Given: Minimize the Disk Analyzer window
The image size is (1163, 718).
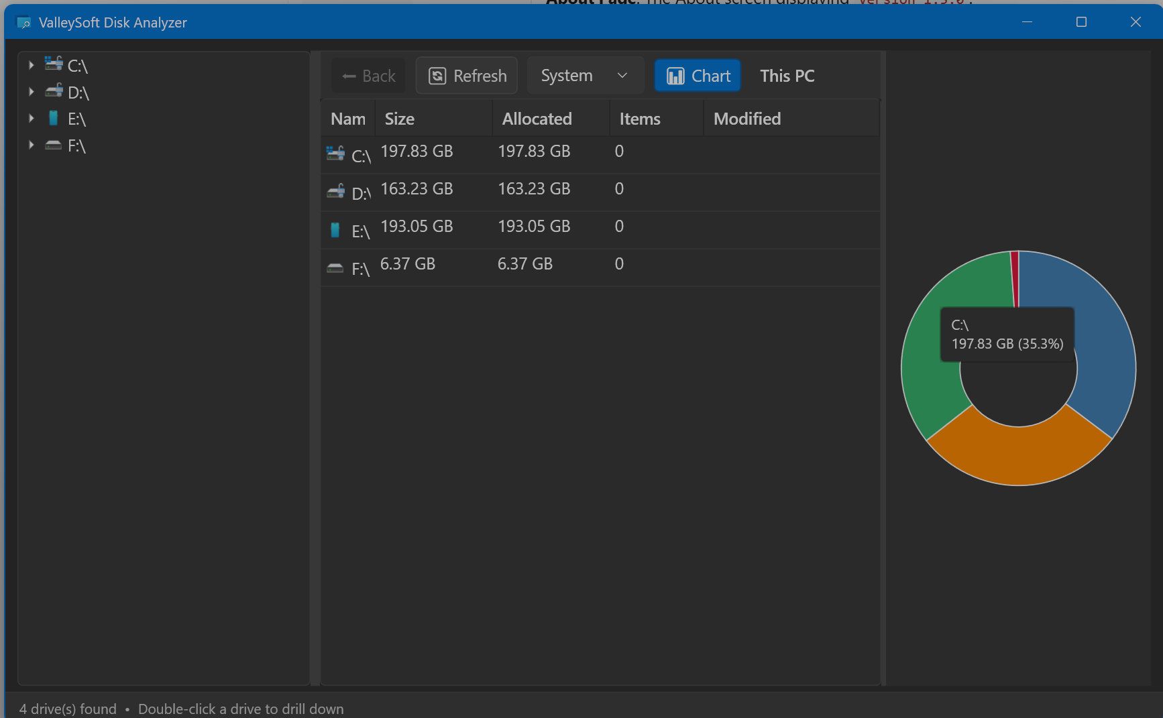Looking at the screenshot, I should [1027, 22].
